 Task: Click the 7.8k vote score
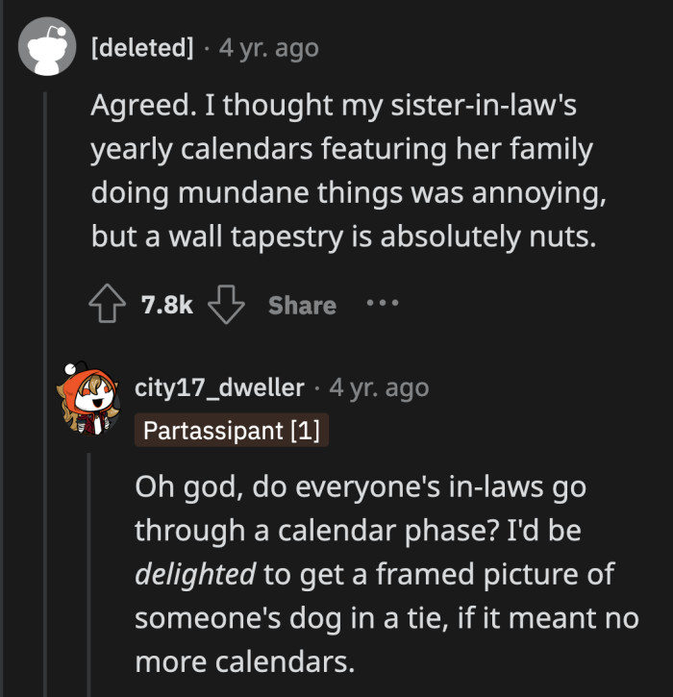[x=167, y=305]
